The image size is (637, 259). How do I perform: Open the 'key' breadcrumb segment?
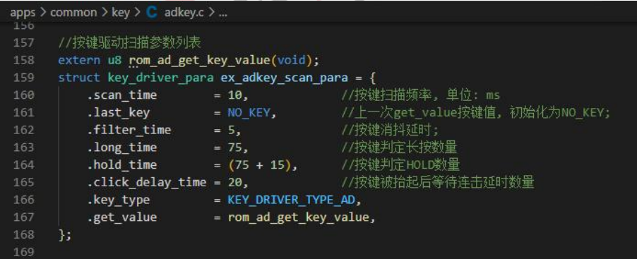tap(120, 13)
